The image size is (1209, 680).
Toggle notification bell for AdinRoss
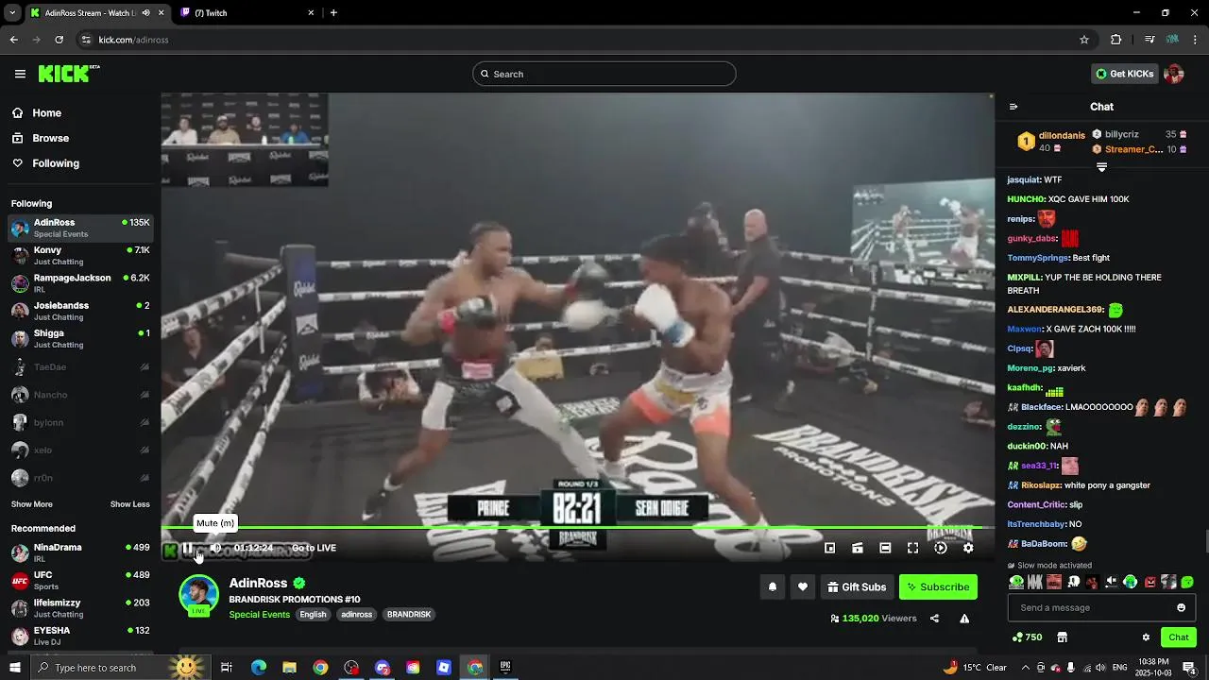click(773, 586)
